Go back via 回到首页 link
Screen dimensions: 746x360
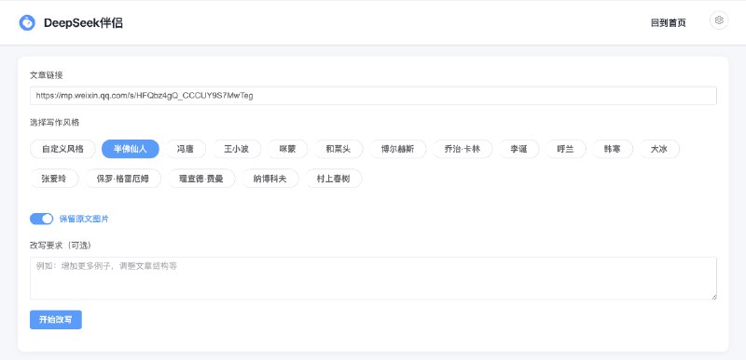pyautogui.click(x=669, y=22)
